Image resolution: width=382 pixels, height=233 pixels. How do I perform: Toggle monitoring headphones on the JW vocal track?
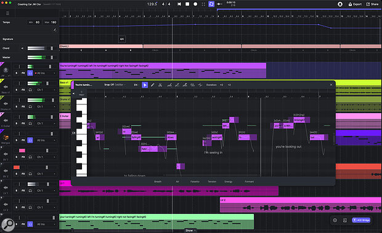[x=30, y=73]
